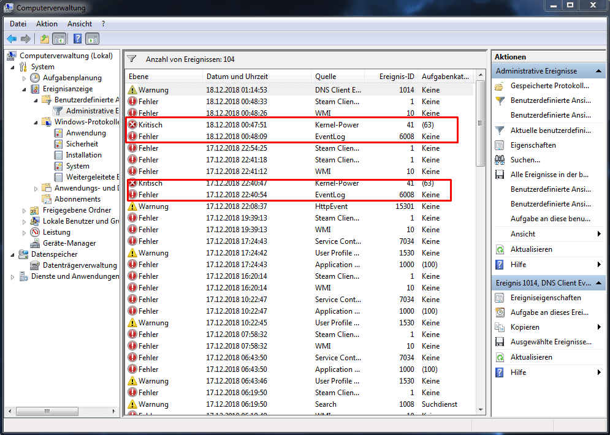Click the Back arrow toolbar icon

[12, 39]
